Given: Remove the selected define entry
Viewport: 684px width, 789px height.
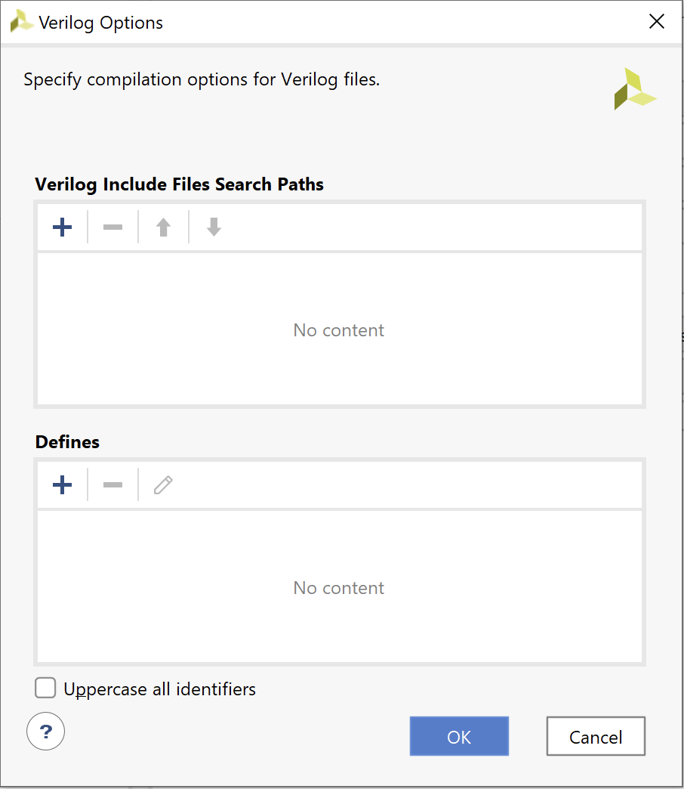Looking at the screenshot, I should [112, 485].
